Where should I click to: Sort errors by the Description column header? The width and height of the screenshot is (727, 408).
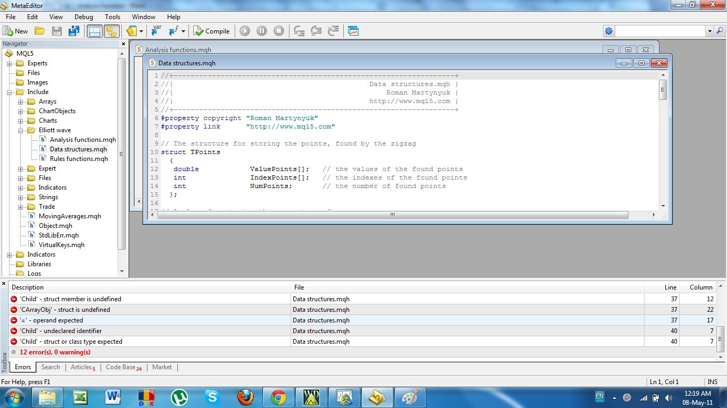150,287
